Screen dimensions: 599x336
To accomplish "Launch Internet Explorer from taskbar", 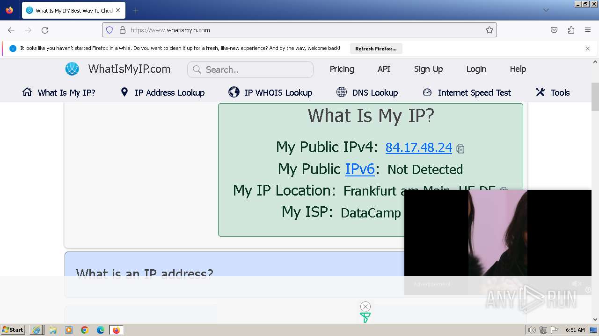I will tap(37, 330).
